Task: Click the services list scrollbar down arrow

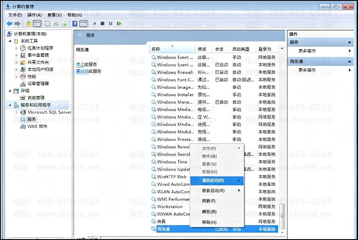Action: (x=282, y=232)
